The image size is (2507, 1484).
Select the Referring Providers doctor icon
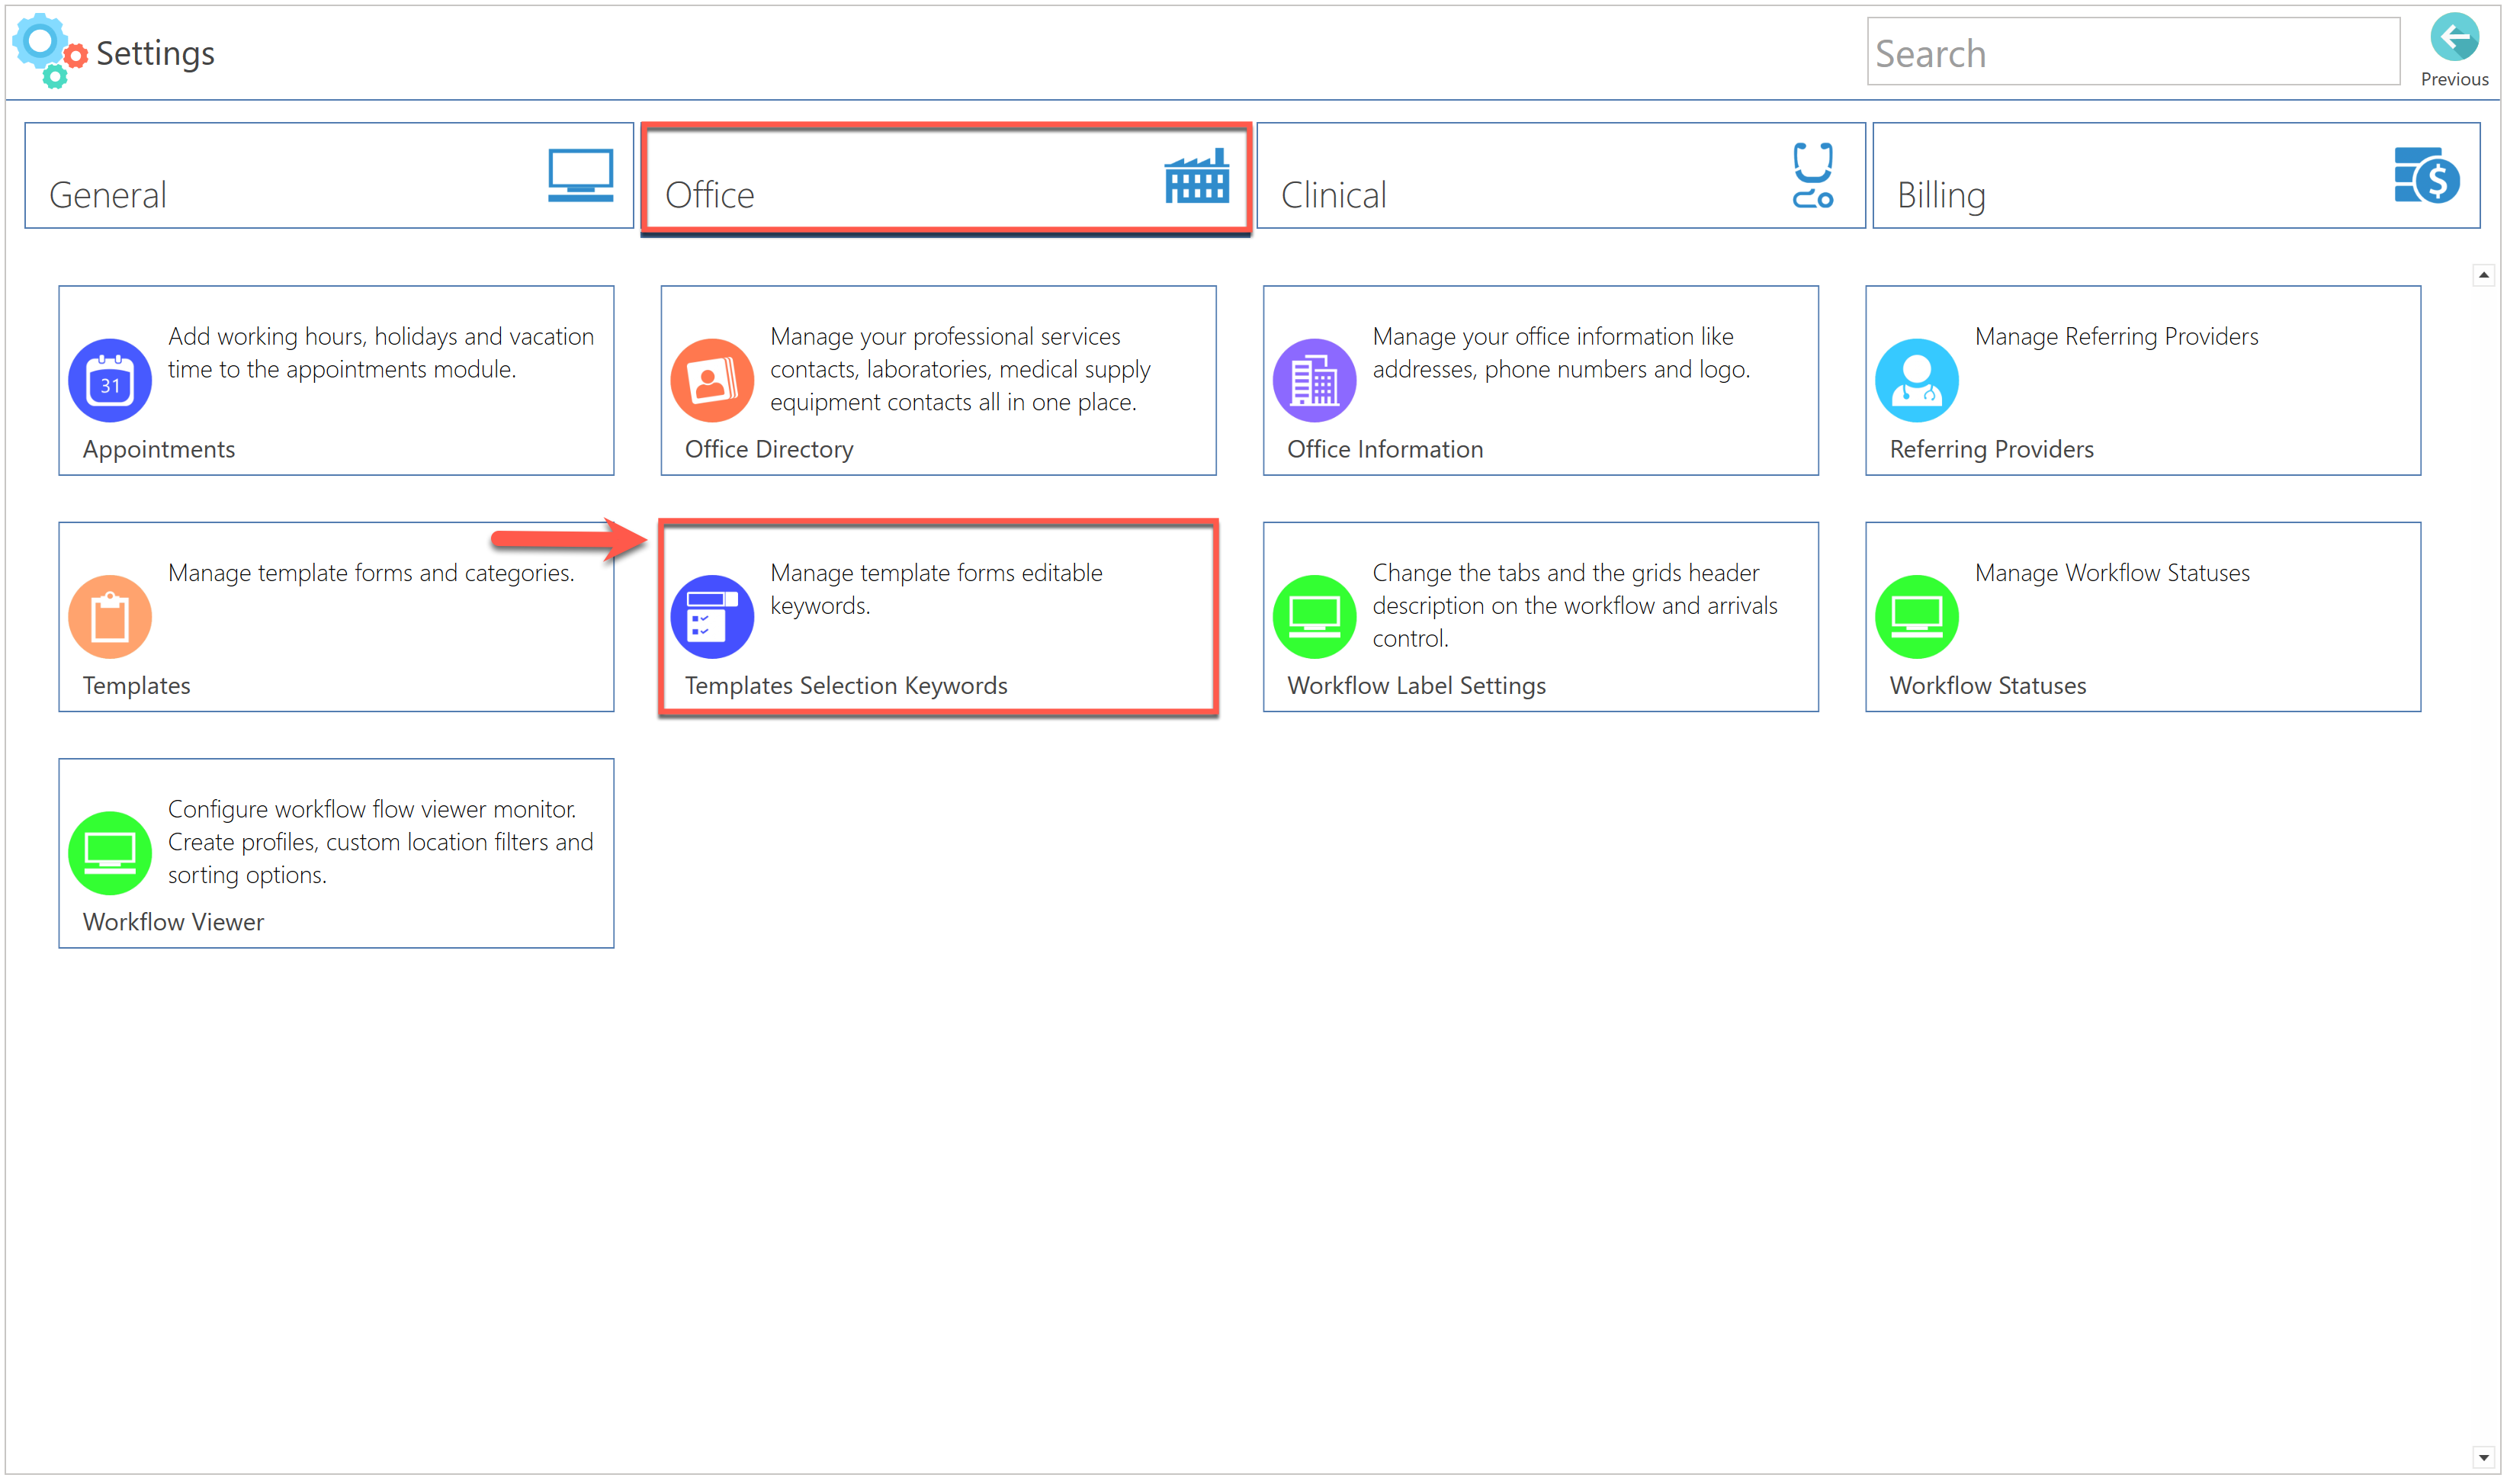coord(1916,380)
